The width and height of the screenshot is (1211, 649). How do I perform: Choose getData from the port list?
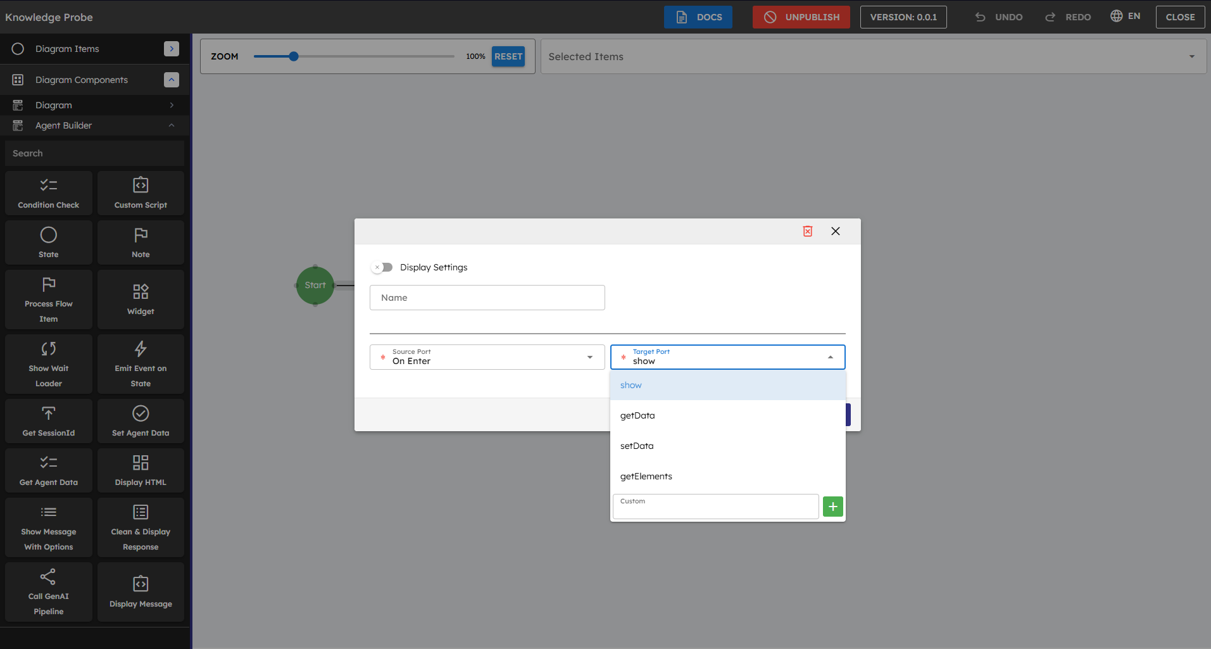coord(637,415)
